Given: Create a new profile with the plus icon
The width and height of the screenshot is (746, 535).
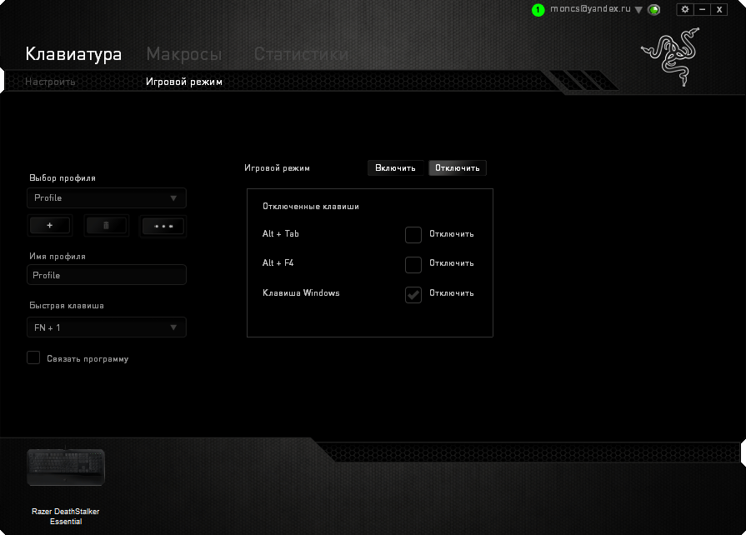Looking at the screenshot, I should (x=50, y=225).
